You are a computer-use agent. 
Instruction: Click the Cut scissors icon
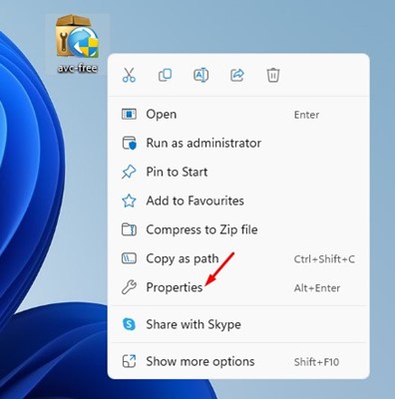pos(129,75)
